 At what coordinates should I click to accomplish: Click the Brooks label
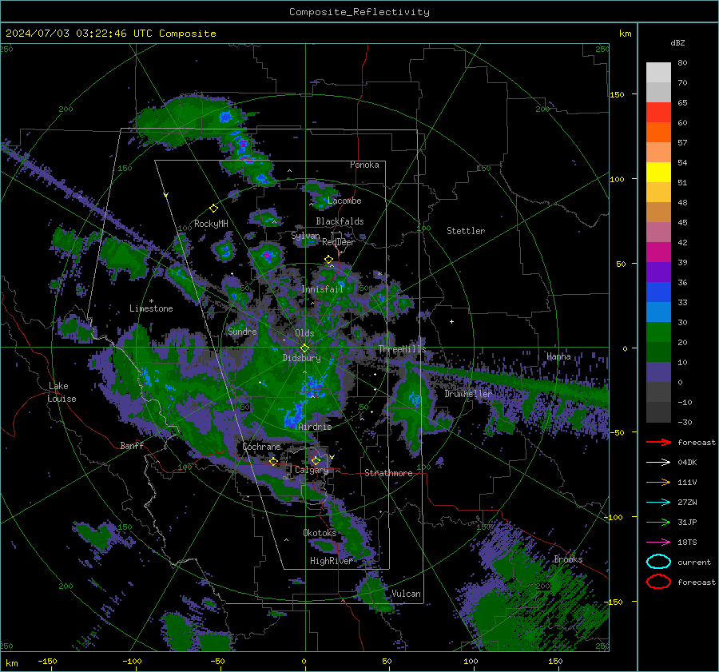(x=568, y=559)
